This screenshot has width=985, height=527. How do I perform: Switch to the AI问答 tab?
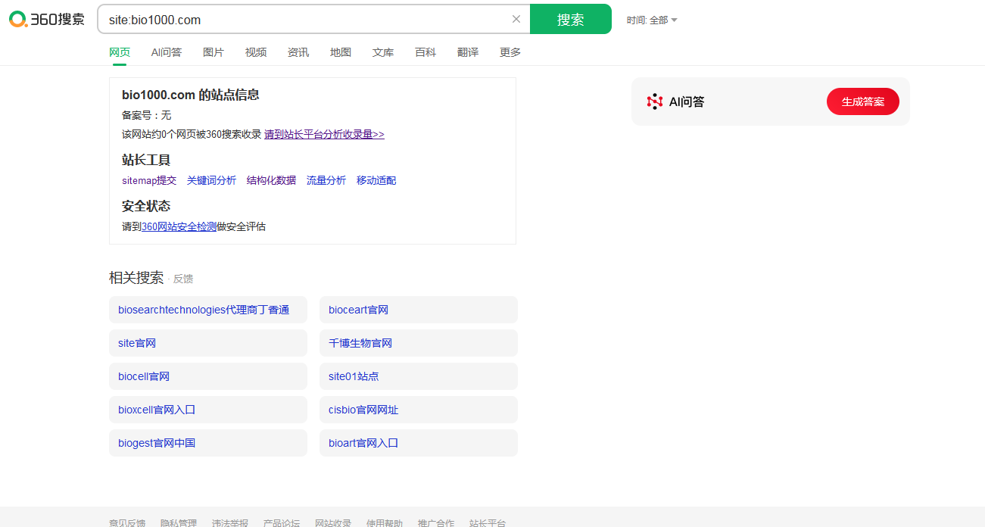(167, 52)
